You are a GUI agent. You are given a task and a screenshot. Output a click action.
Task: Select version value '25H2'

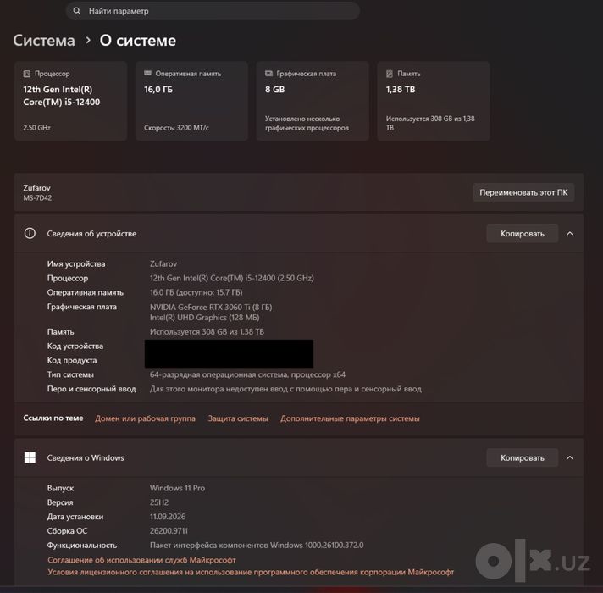159,502
